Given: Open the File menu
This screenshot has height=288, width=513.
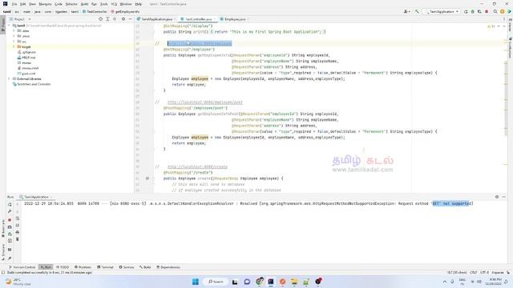Looking at the screenshot, I should [x=14, y=4].
